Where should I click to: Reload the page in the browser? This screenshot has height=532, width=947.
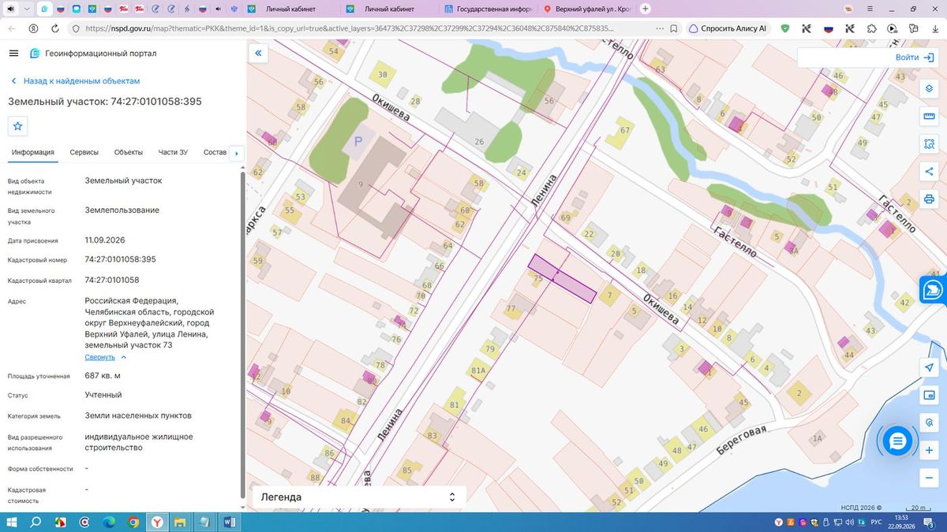pos(54,28)
